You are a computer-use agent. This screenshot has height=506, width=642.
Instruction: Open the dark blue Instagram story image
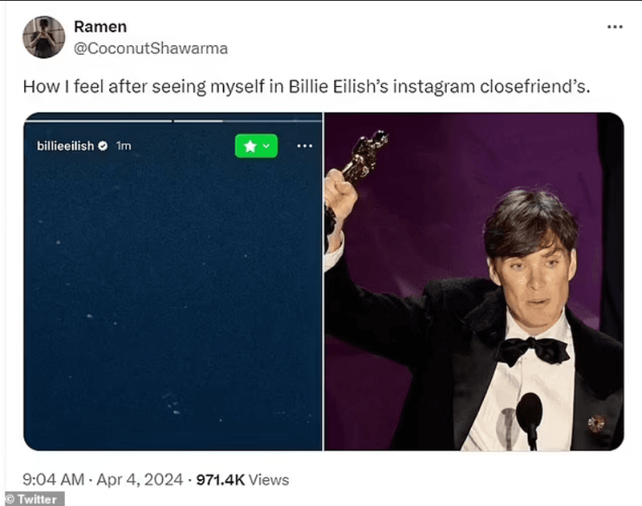173,281
